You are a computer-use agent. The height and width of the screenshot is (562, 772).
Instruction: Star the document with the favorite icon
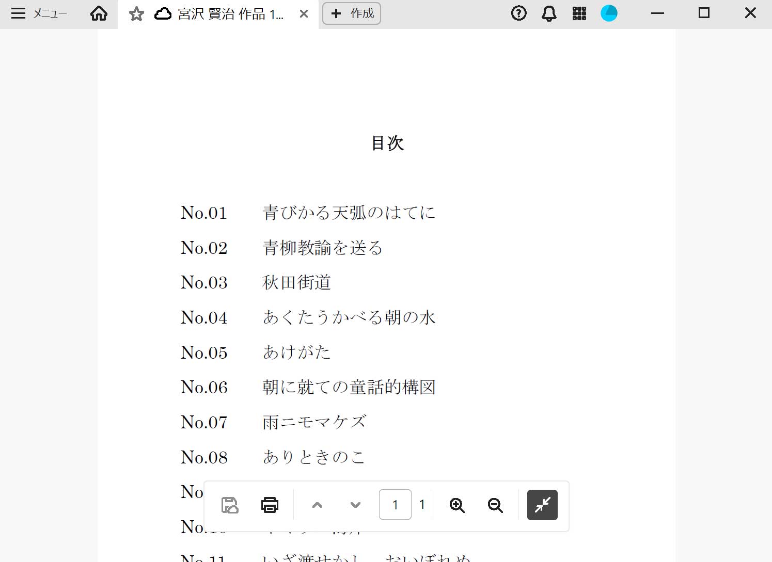[136, 14]
